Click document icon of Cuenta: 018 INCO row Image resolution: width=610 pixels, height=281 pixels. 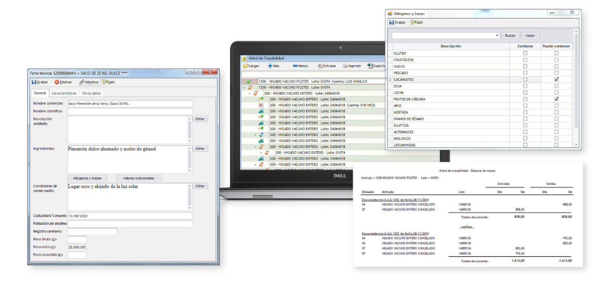261,105
